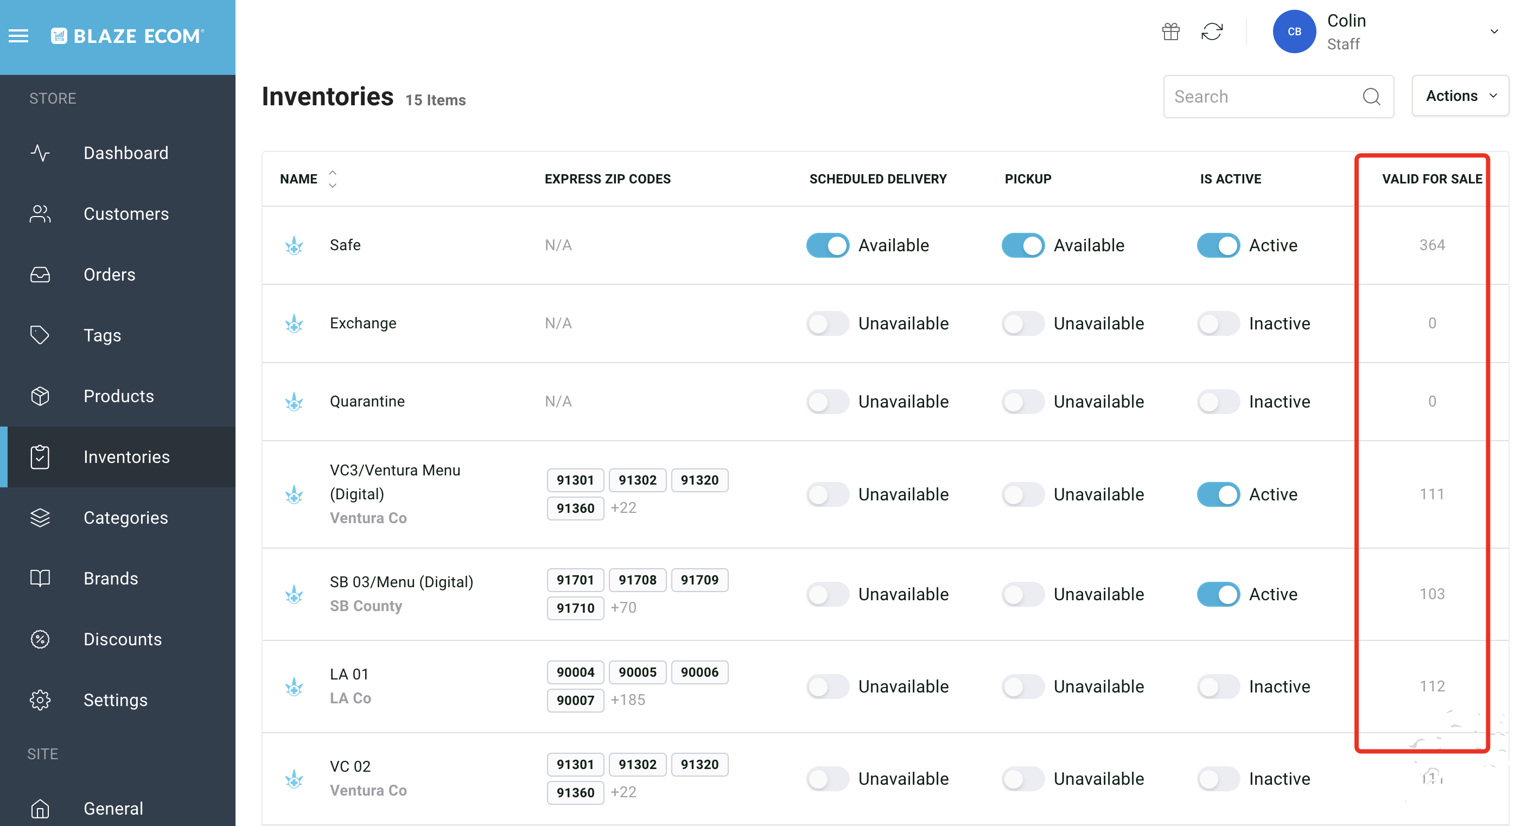Screen dimensions: 1521x826
Task: Open Inventories in the sidebar
Action: point(126,456)
